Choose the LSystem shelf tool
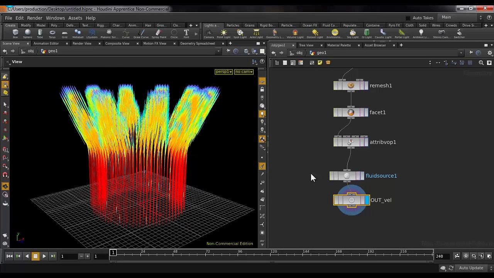Viewport: 494px width, 278px height. pyautogui.click(x=92, y=34)
